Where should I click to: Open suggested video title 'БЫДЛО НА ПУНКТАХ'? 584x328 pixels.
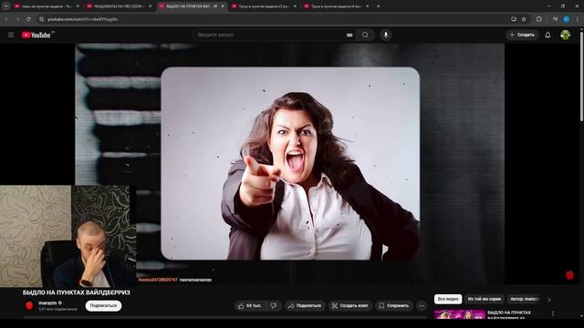tap(509, 314)
